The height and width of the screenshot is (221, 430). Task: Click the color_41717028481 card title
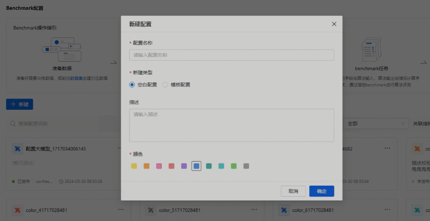[x=46, y=210]
